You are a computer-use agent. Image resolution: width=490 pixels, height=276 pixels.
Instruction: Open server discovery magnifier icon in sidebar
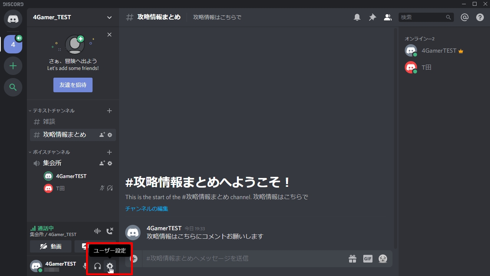point(13,87)
